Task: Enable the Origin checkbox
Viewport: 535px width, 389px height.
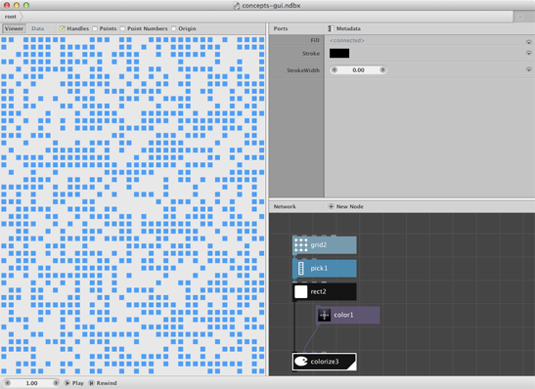Action: [174, 28]
